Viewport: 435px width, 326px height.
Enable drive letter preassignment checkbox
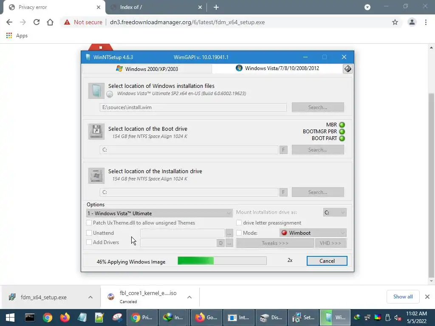[x=239, y=222]
